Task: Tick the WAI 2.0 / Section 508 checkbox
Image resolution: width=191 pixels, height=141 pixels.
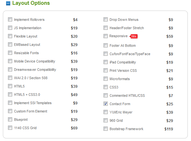Action: coord(10,78)
